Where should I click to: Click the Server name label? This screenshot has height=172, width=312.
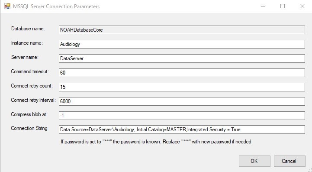click(x=25, y=57)
